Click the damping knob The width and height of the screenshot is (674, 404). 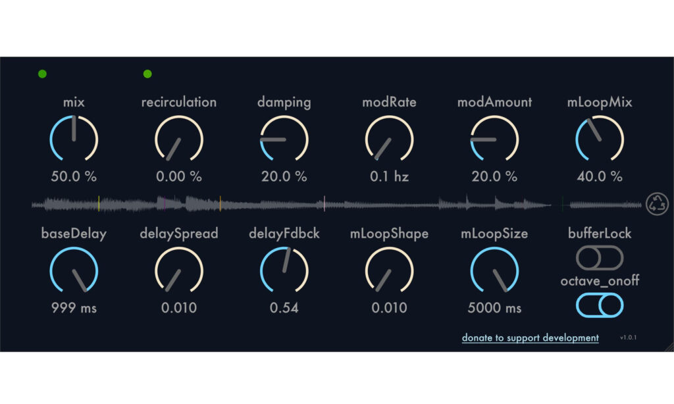click(x=284, y=139)
